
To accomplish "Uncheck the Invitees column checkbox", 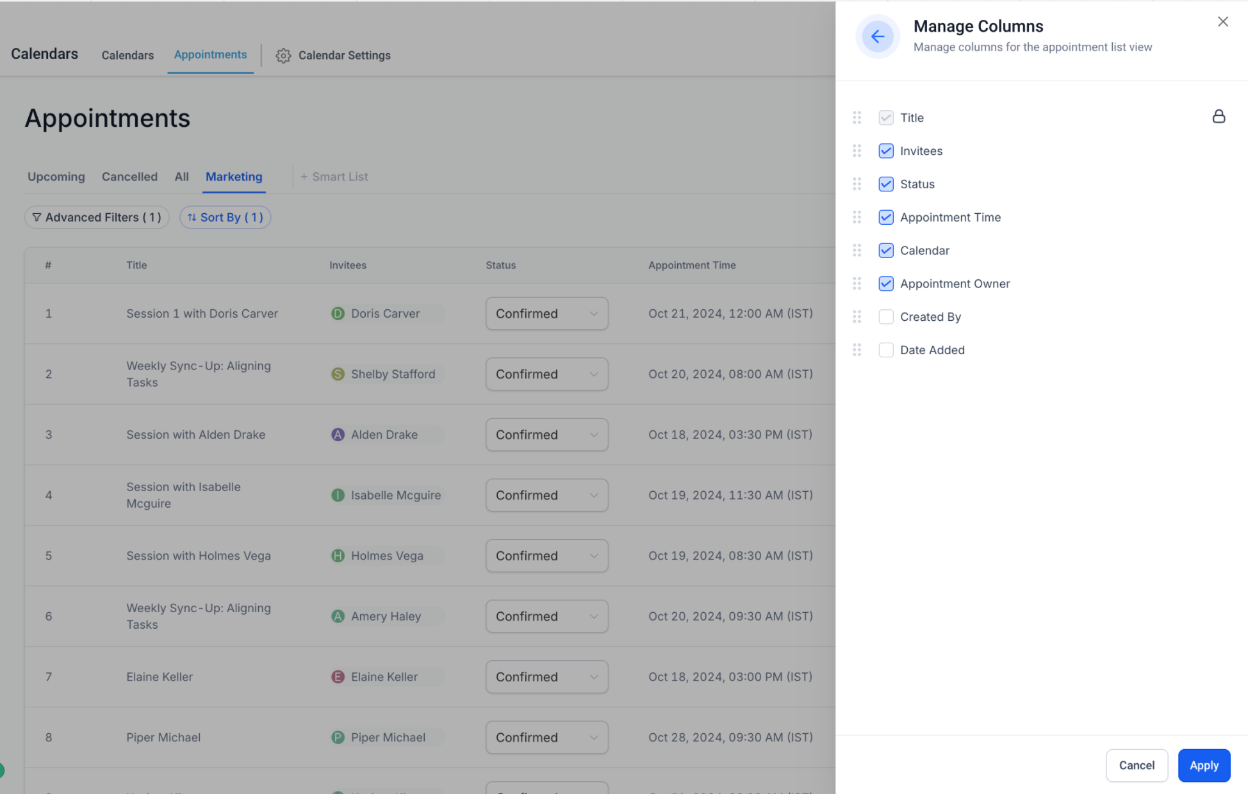I will 885,151.
